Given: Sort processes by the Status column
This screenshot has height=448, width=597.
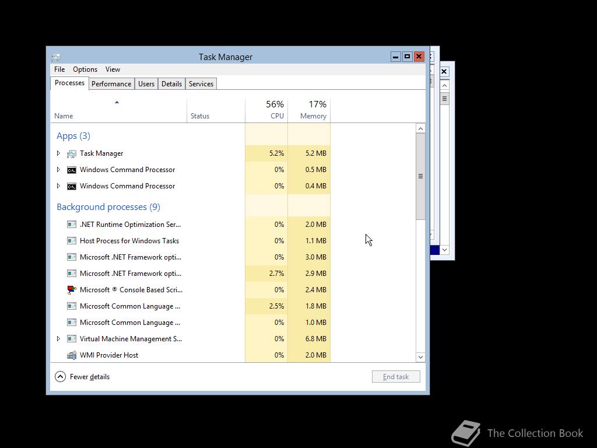Looking at the screenshot, I should click(x=216, y=110).
